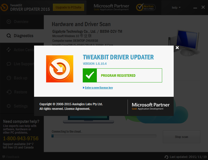Click the Norton Secured badge
This screenshot has height=160, width=208.
pyautogui.click(x=145, y=7)
